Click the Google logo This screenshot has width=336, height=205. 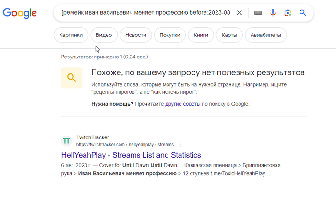[x=20, y=13]
